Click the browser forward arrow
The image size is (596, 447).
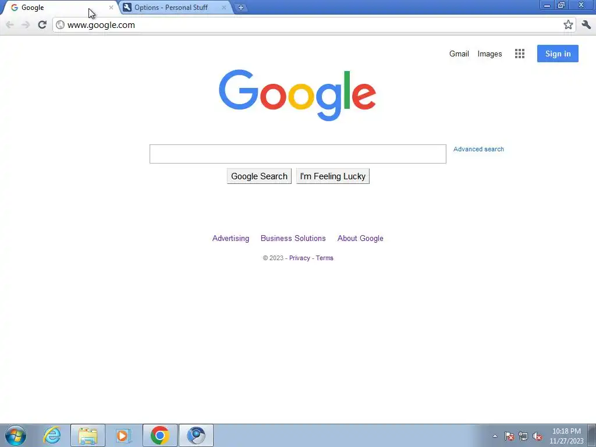26,25
